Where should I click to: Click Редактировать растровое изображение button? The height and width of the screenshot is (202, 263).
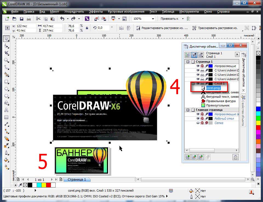point(162,28)
